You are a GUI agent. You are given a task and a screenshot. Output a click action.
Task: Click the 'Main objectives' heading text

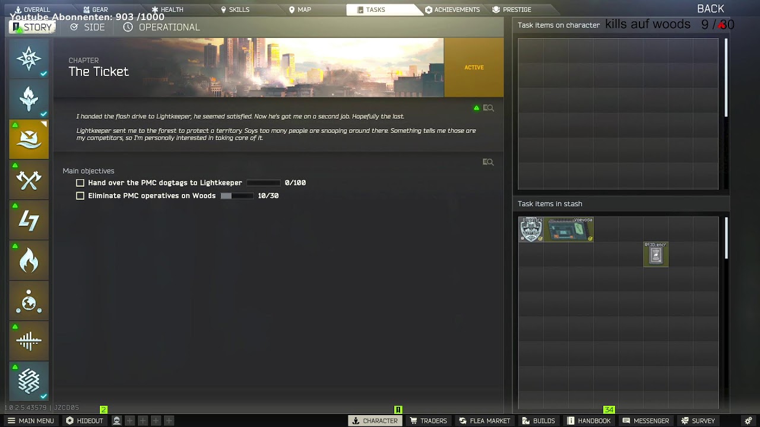click(x=88, y=171)
